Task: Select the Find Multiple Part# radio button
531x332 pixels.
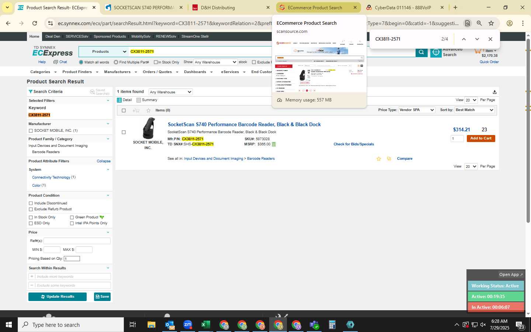Action: pyautogui.click(x=116, y=62)
